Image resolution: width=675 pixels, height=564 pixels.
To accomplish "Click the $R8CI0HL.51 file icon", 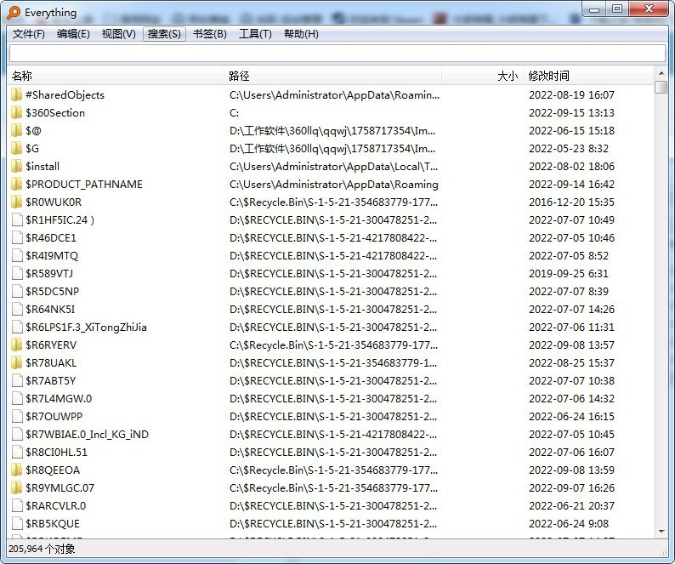I will pyautogui.click(x=17, y=453).
